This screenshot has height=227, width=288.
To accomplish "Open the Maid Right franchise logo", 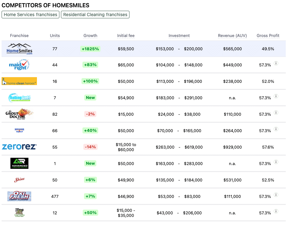I will point(19,65).
